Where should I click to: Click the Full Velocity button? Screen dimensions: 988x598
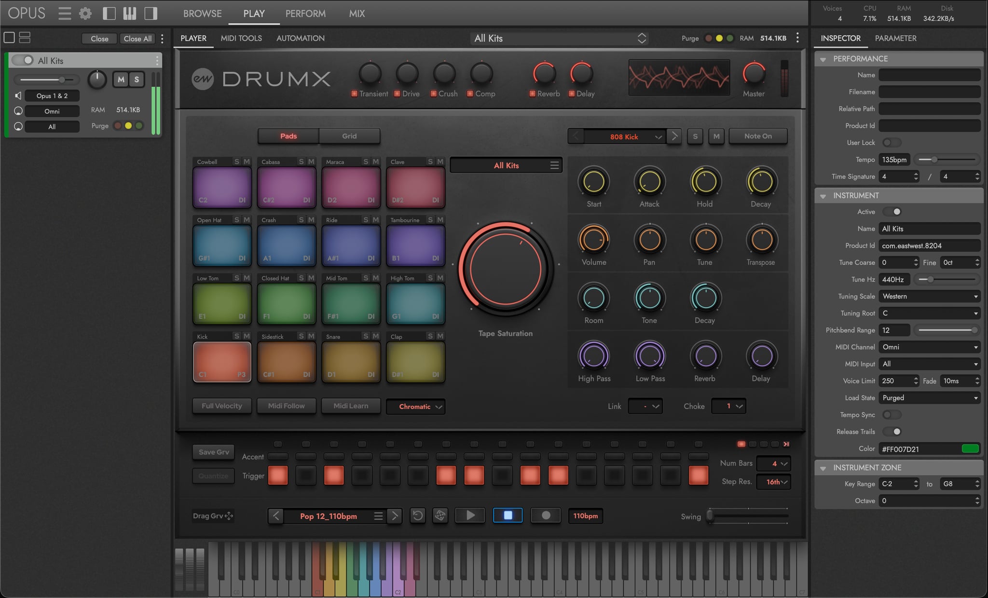point(222,406)
